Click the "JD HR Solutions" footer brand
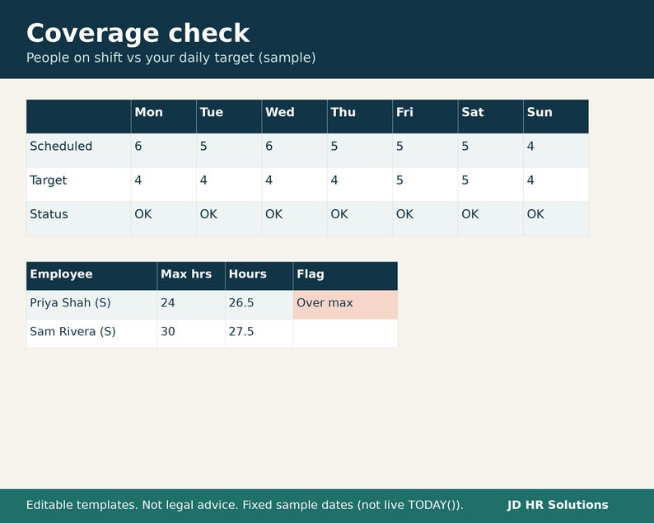 pos(558,505)
